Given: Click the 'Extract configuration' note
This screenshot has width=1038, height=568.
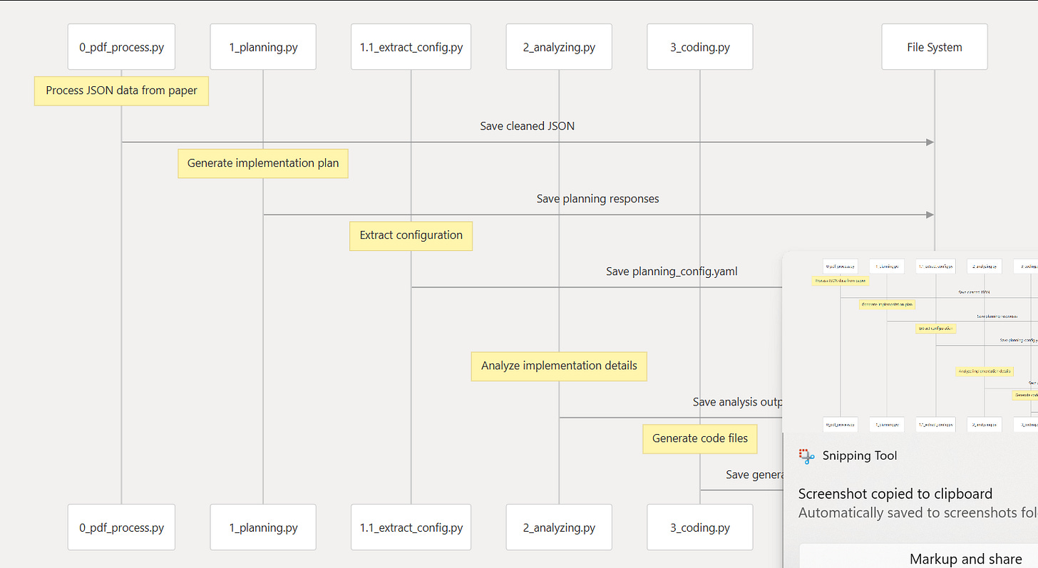Looking at the screenshot, I should [x=411, y=235].
